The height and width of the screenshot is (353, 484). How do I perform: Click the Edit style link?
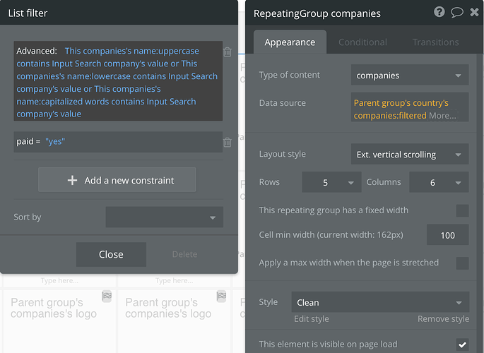click(x=312, y=319)
